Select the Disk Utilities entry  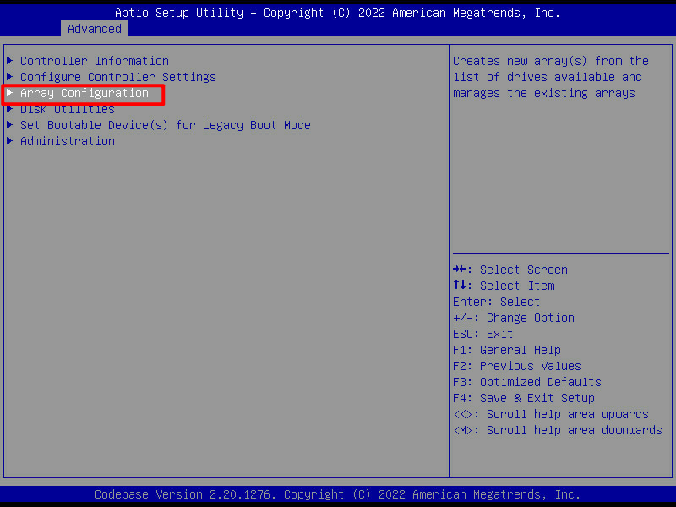click(67, 110)
